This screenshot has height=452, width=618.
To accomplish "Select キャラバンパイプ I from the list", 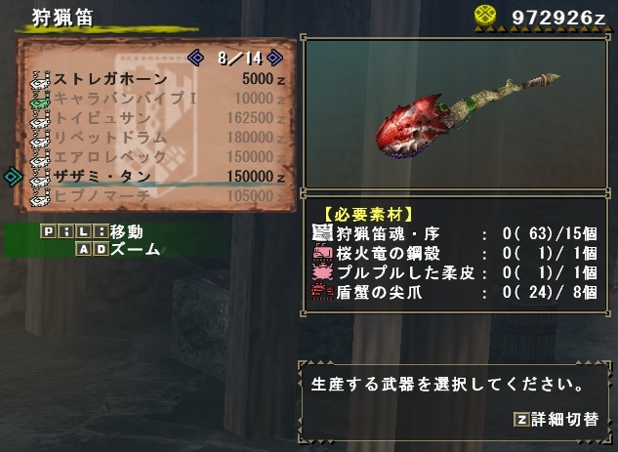I will click(158, 99).
